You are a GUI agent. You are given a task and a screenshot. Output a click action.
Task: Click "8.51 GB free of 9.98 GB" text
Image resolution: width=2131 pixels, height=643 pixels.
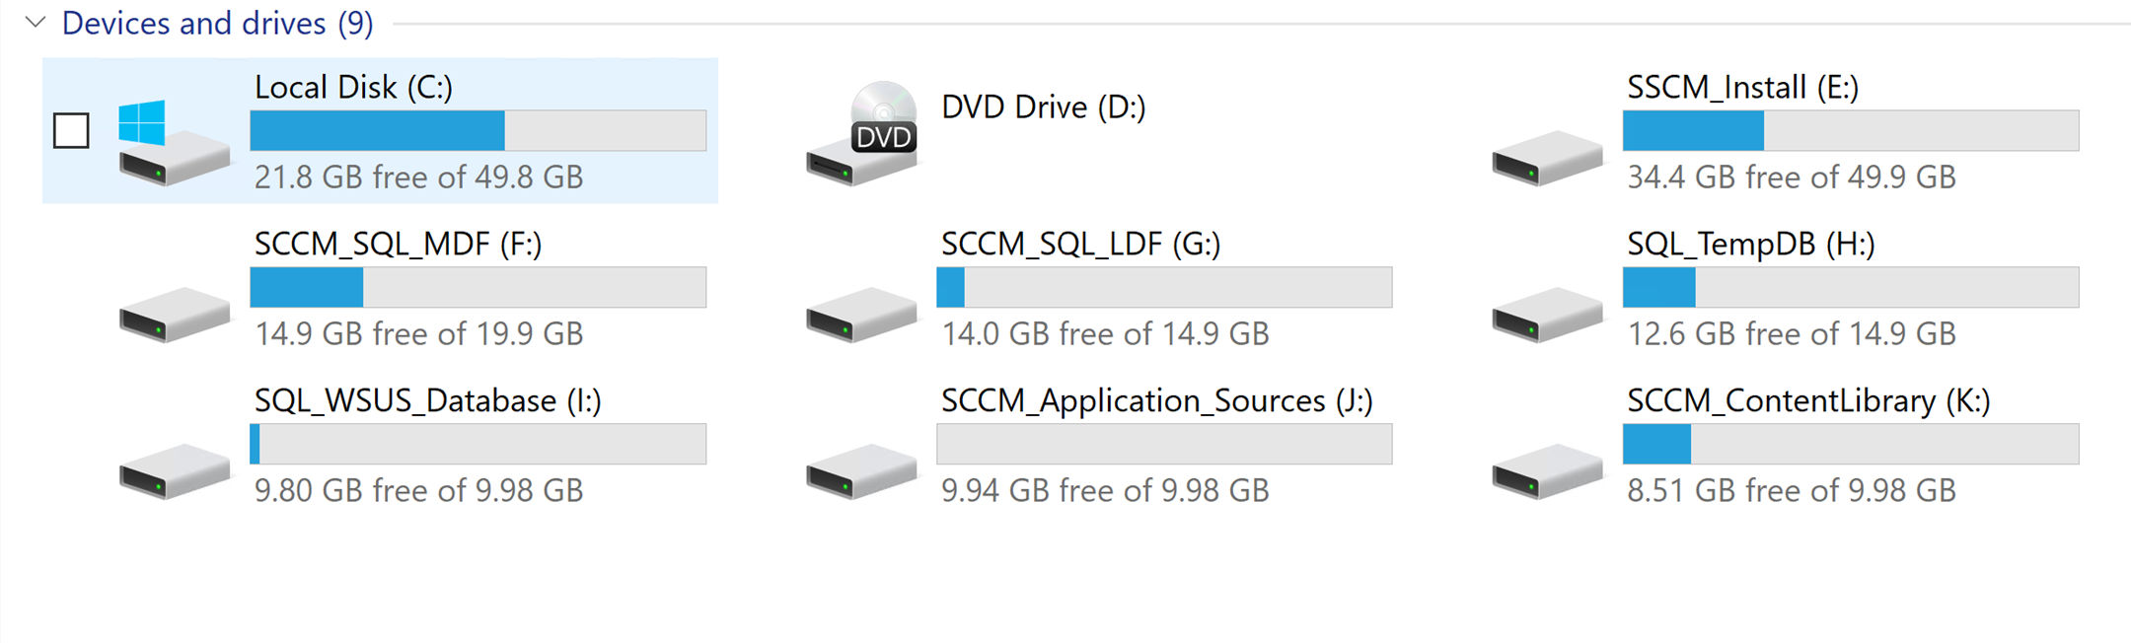1791,490
